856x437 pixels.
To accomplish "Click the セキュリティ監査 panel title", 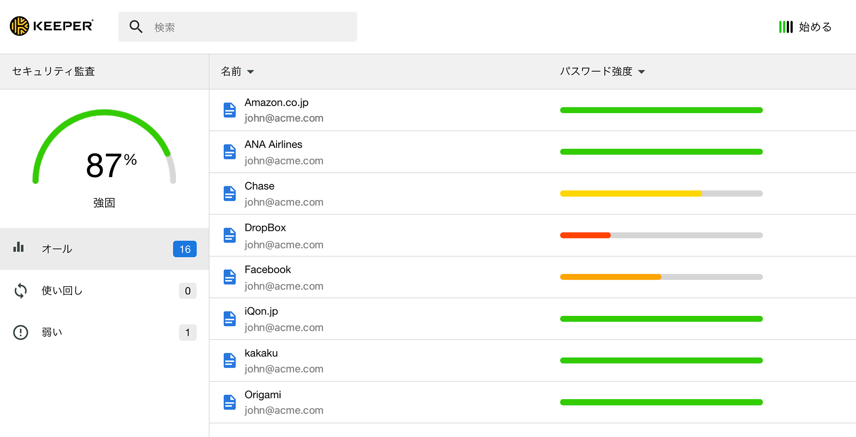I will click(53, 72).
